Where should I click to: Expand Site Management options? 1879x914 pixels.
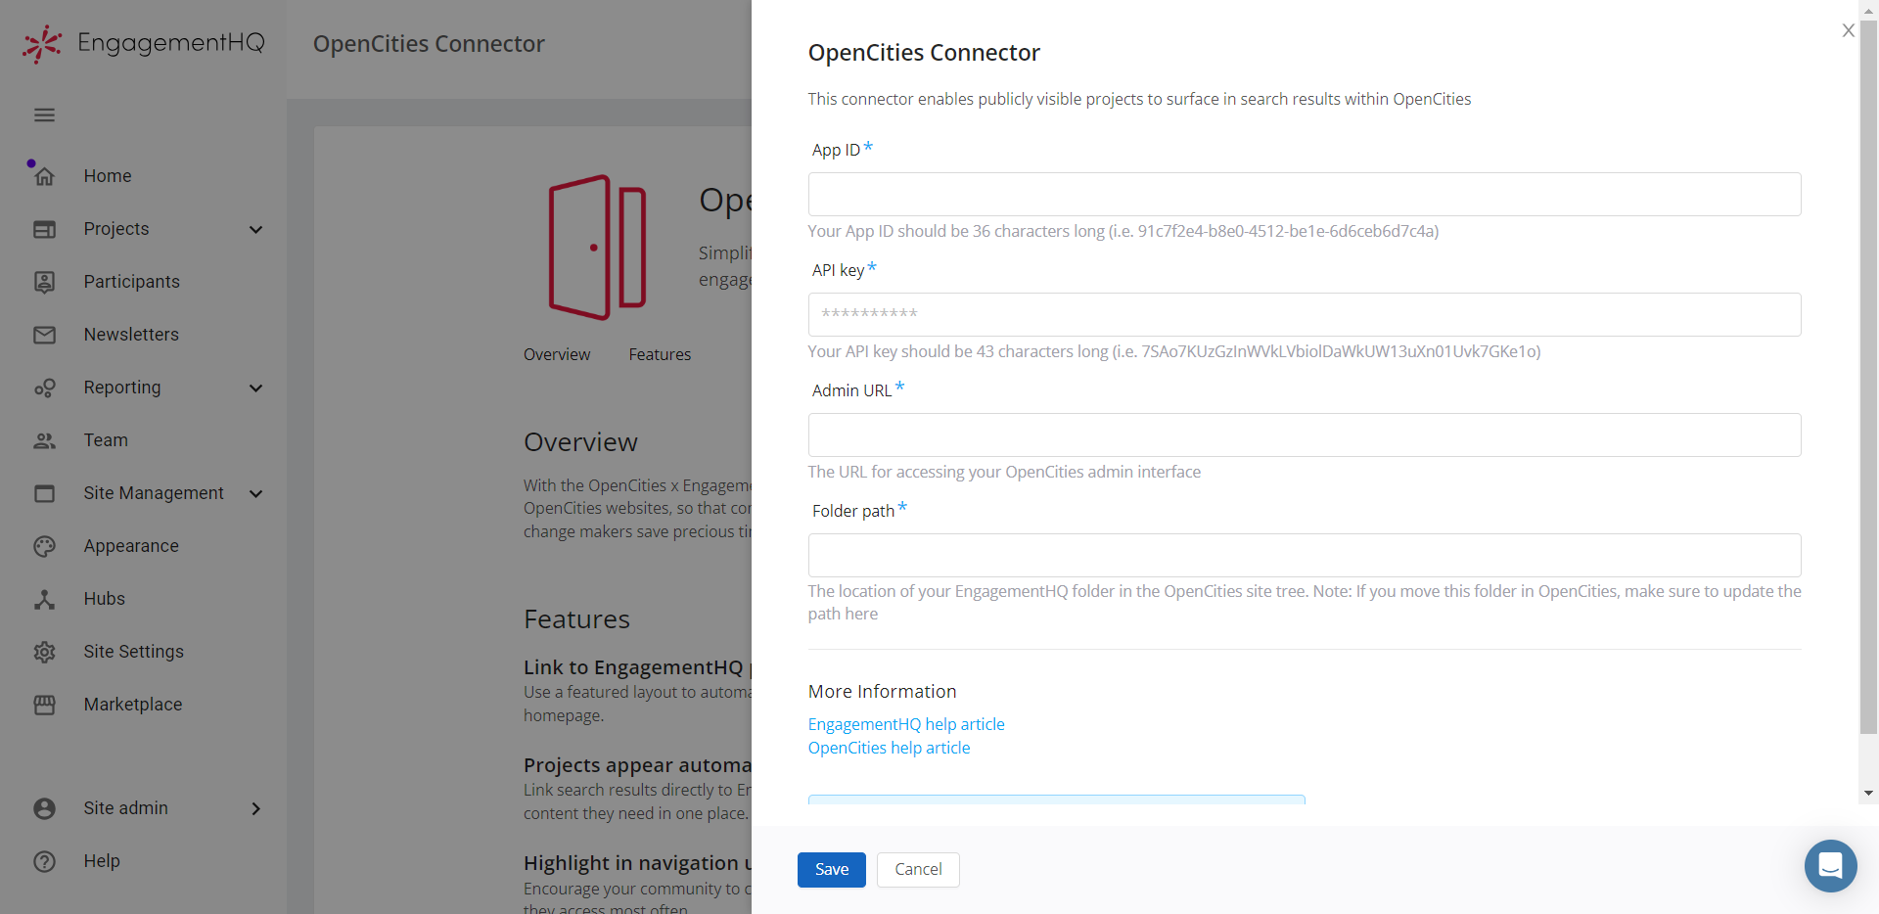pos(255,493)
